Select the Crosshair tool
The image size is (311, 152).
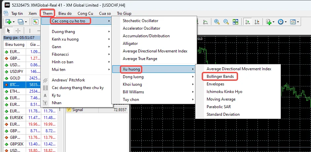(18, 31)
